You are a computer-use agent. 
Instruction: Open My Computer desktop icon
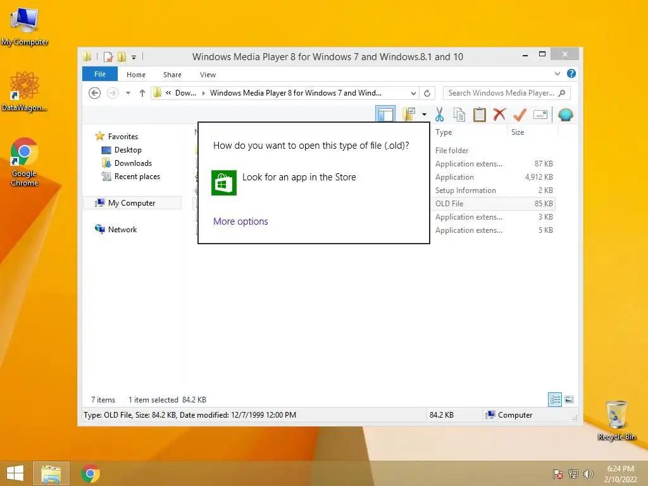25,26
